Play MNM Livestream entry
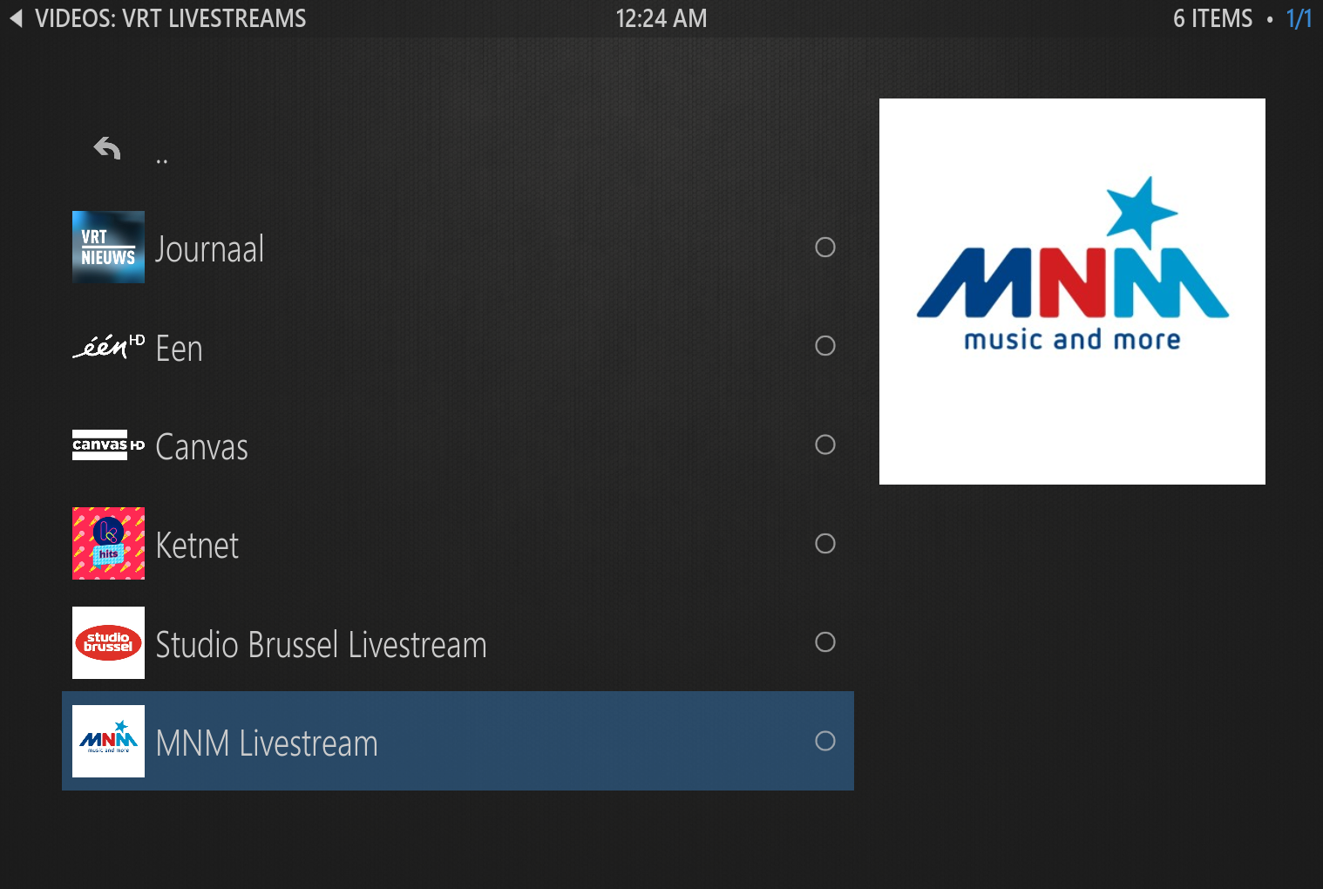The width and height of the screenshot is (1323, 889). [x=458, y=741]
